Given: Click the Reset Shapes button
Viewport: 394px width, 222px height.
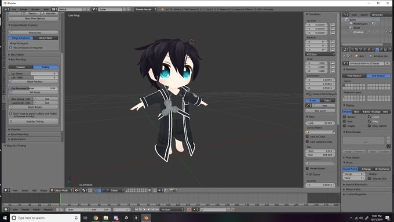Looking at the screenshot, I should pyautogui.click(x=34, y=107).
